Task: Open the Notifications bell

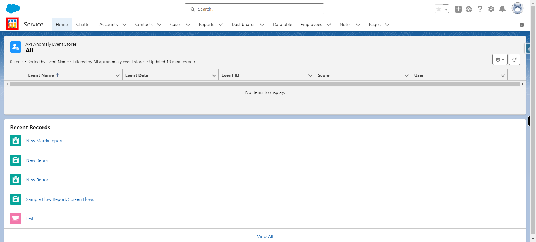Action: click(x=502, y=9)
